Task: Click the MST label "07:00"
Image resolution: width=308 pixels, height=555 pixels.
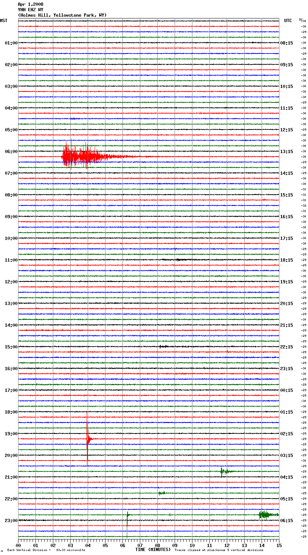Action: (x=11, y=173)
